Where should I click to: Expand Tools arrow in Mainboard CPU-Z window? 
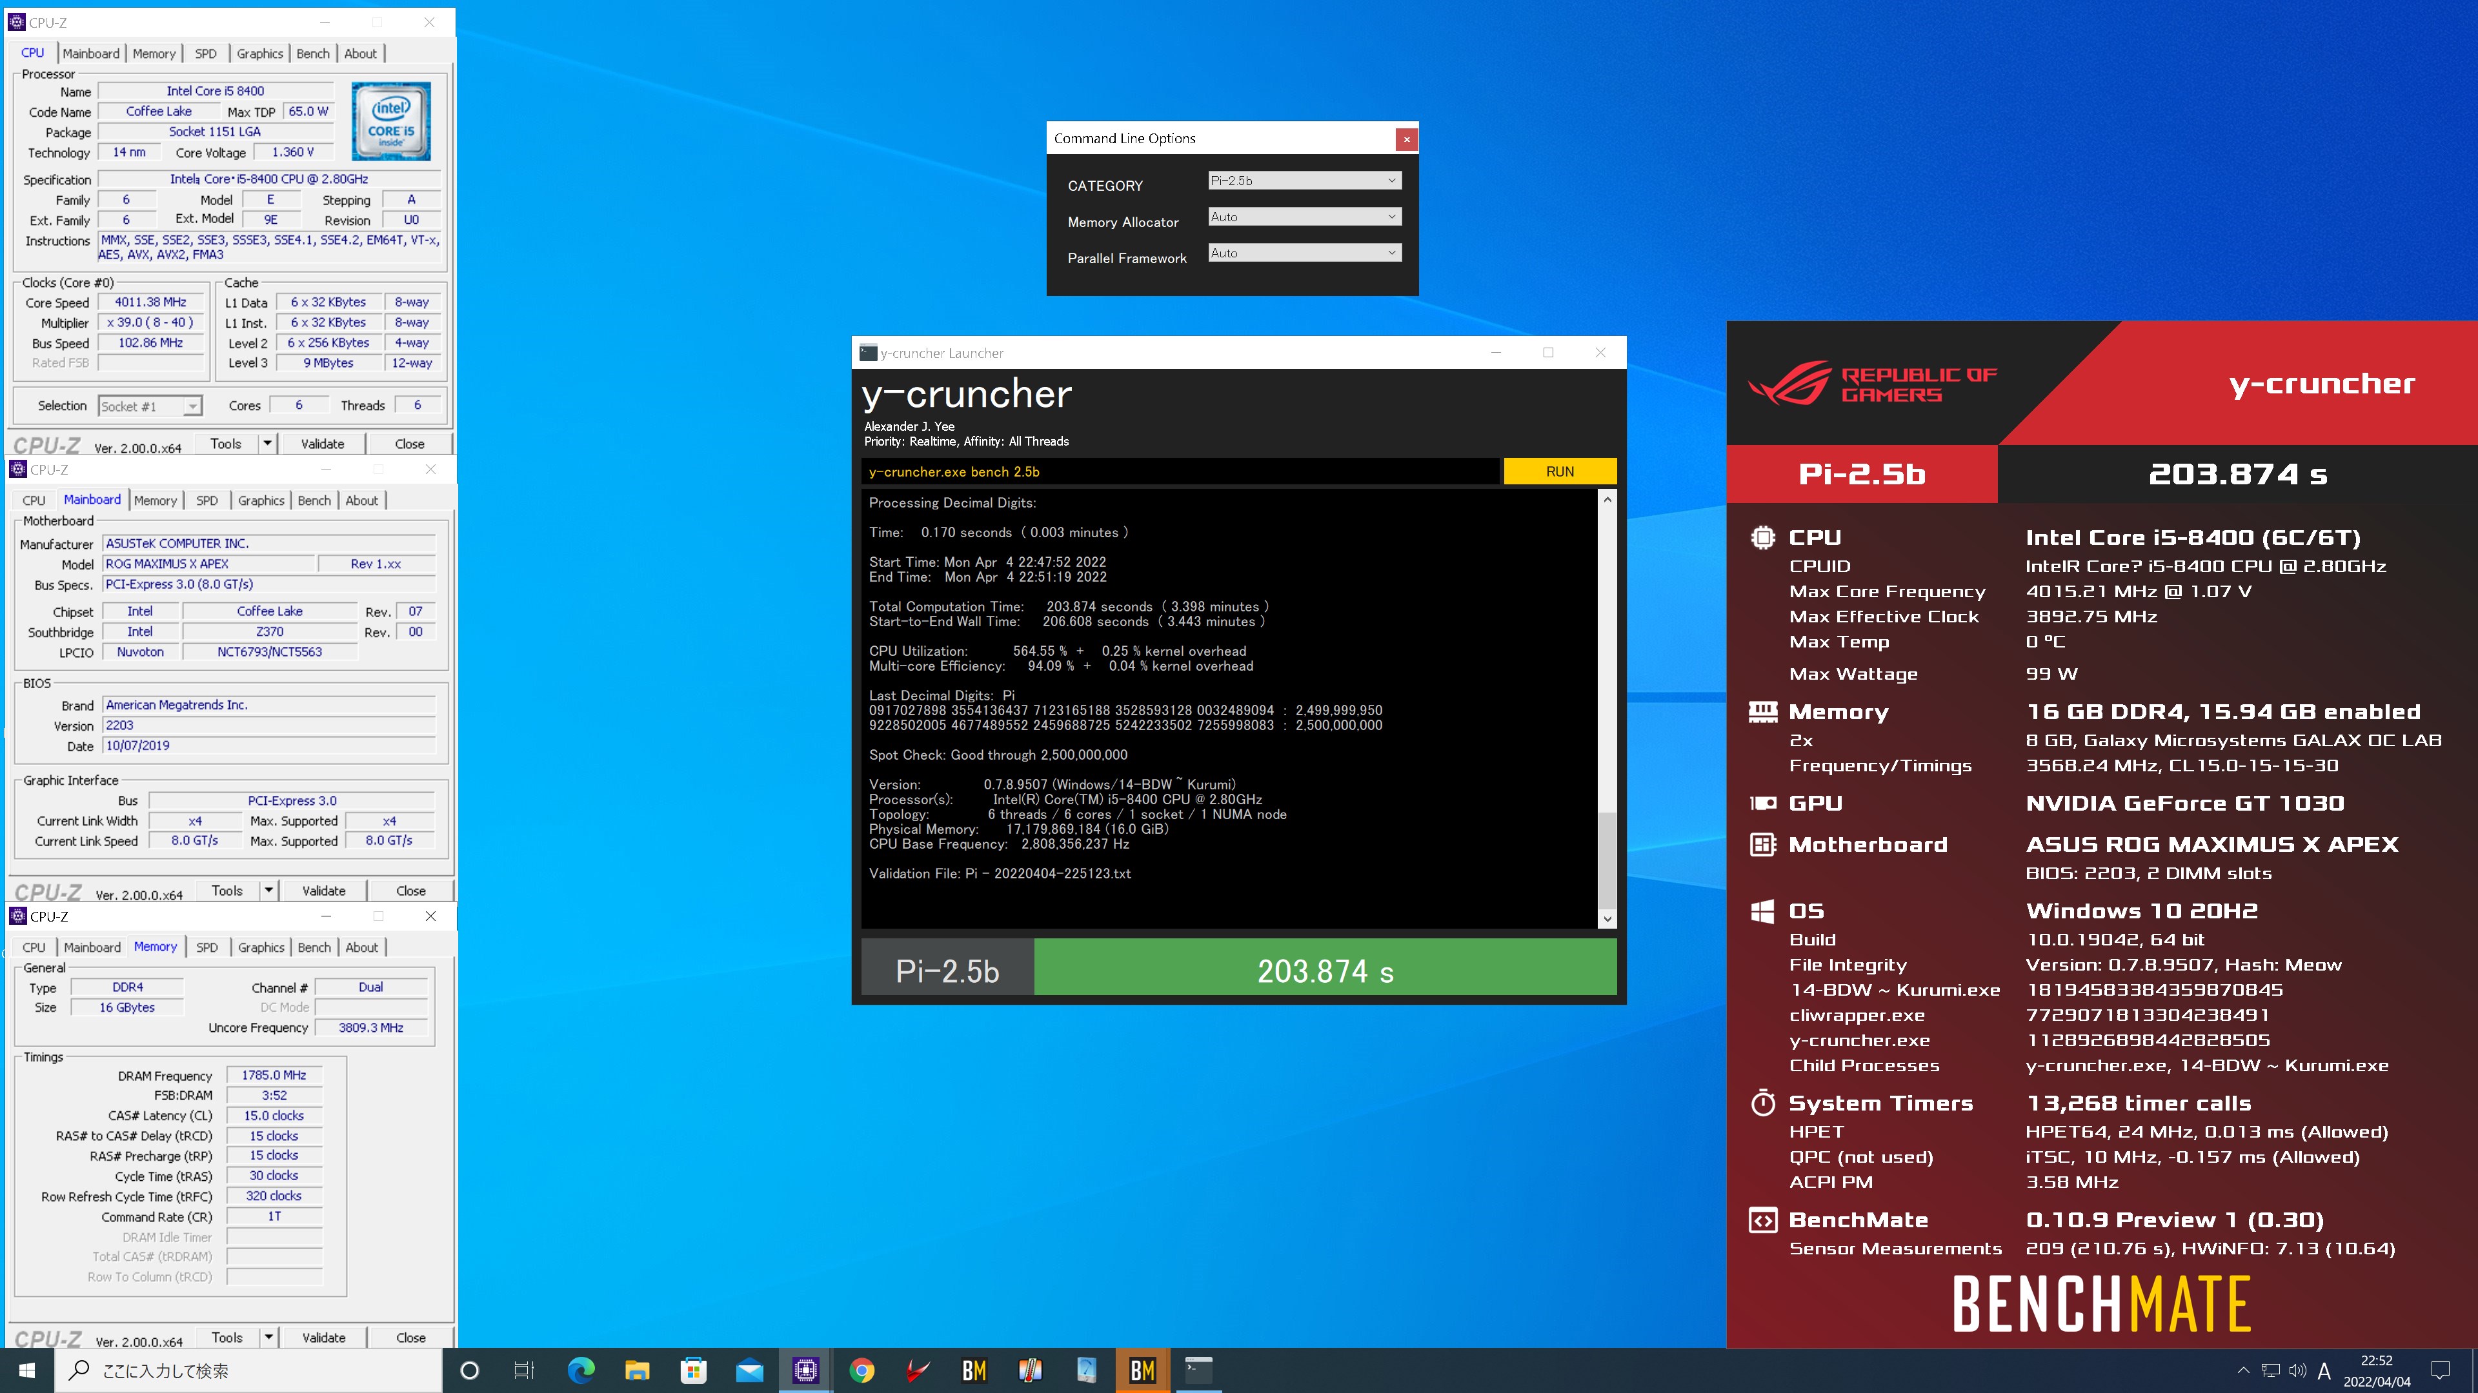[x=268, y=891]
